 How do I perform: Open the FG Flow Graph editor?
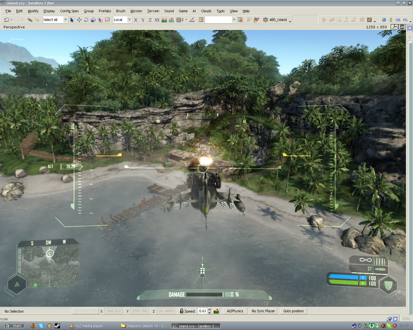coord(405,20)
